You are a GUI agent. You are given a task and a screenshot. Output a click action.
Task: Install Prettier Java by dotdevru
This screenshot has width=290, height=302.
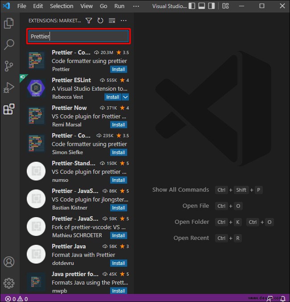click(119, 263)
